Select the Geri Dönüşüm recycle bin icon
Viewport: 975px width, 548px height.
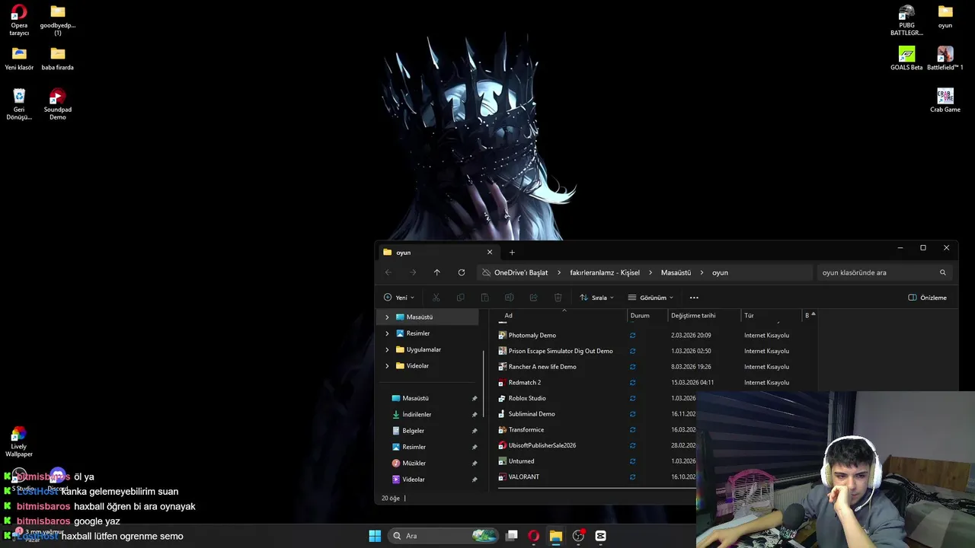(19, 104)
